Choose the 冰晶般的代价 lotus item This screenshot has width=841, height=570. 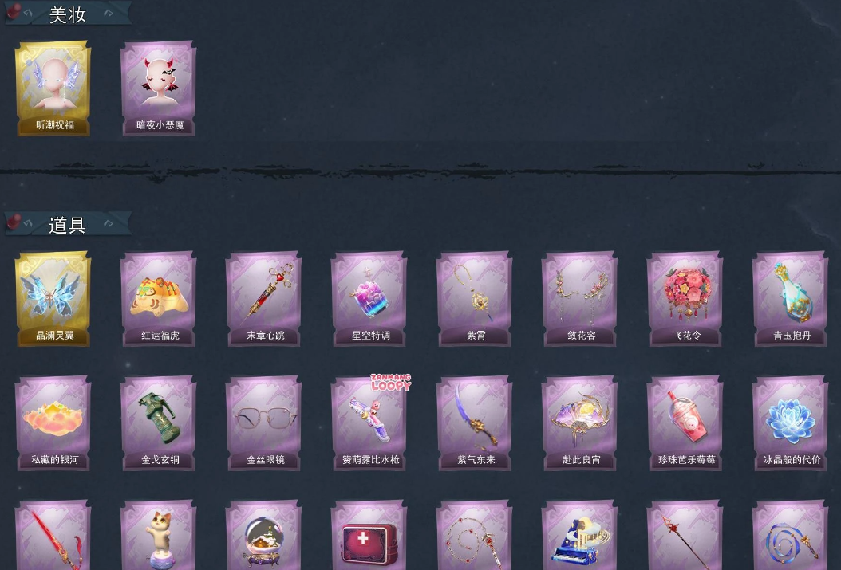(790, 423)
